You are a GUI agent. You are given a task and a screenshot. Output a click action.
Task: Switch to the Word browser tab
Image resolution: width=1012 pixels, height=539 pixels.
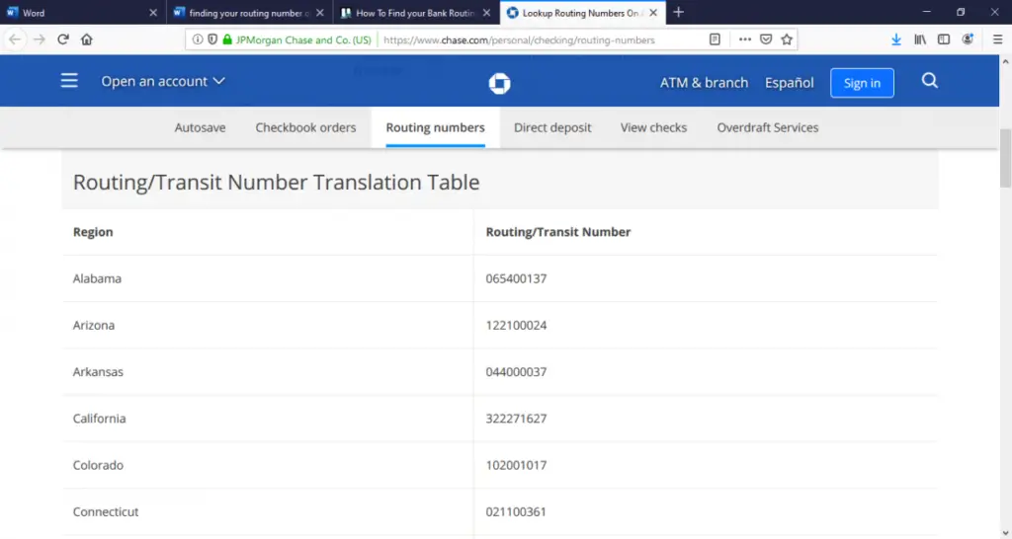point(83,12)
